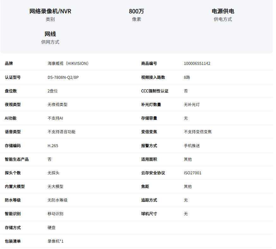Click the 8路 video channel value
Viewport: 276px width, 249px height.
pos(187,77)
